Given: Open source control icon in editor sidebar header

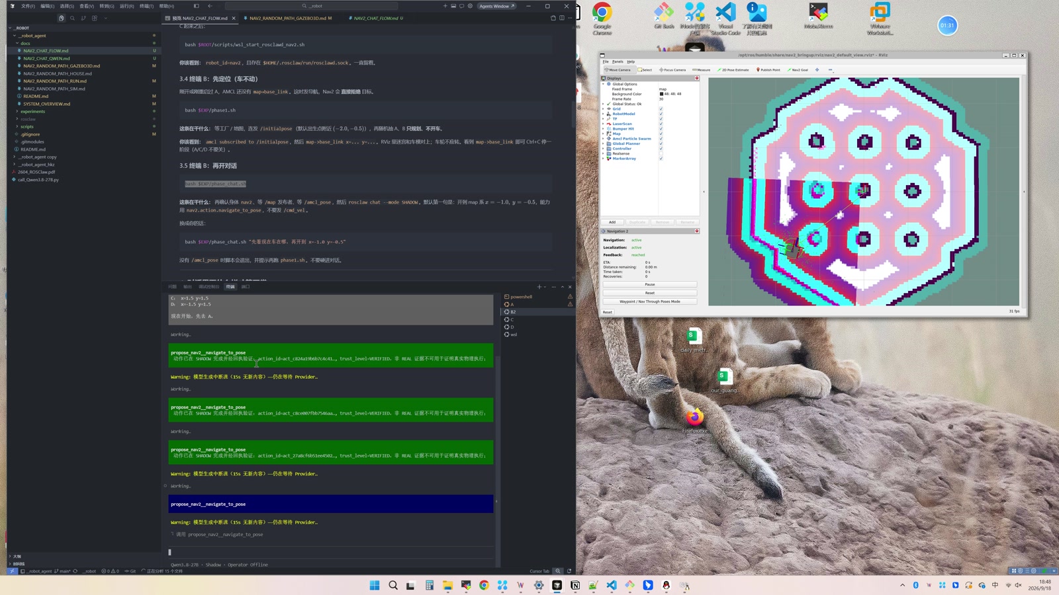Looking at the screenshot, I should (83, 19).
